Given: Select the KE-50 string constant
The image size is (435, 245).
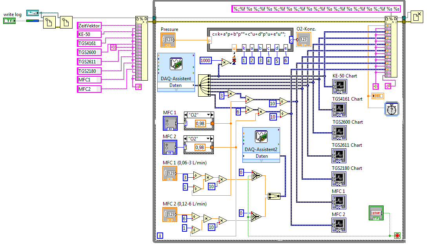Looking at the screenshot, I should coord(89,34).
